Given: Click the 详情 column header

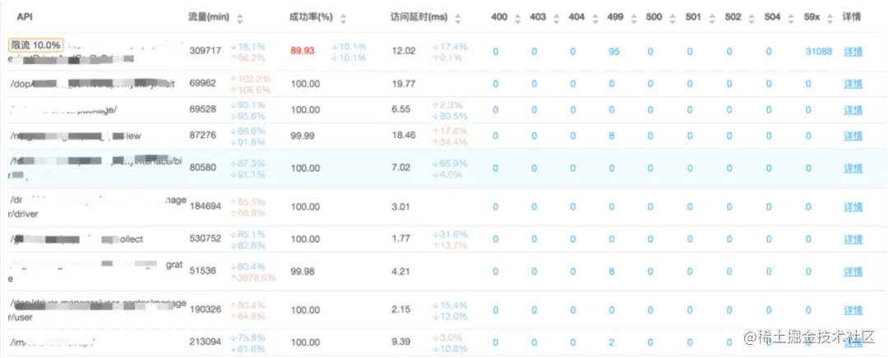Looking at the screenshot, I should tap(851, 17).
